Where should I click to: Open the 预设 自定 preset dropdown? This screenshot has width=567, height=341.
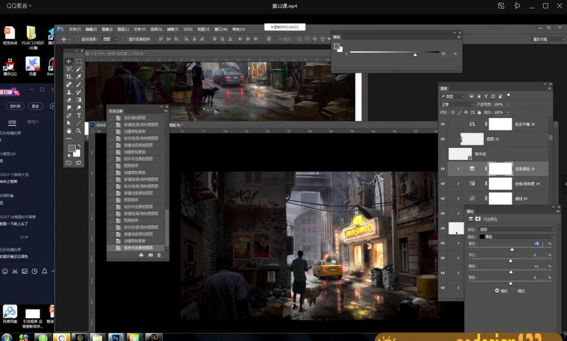516,229
